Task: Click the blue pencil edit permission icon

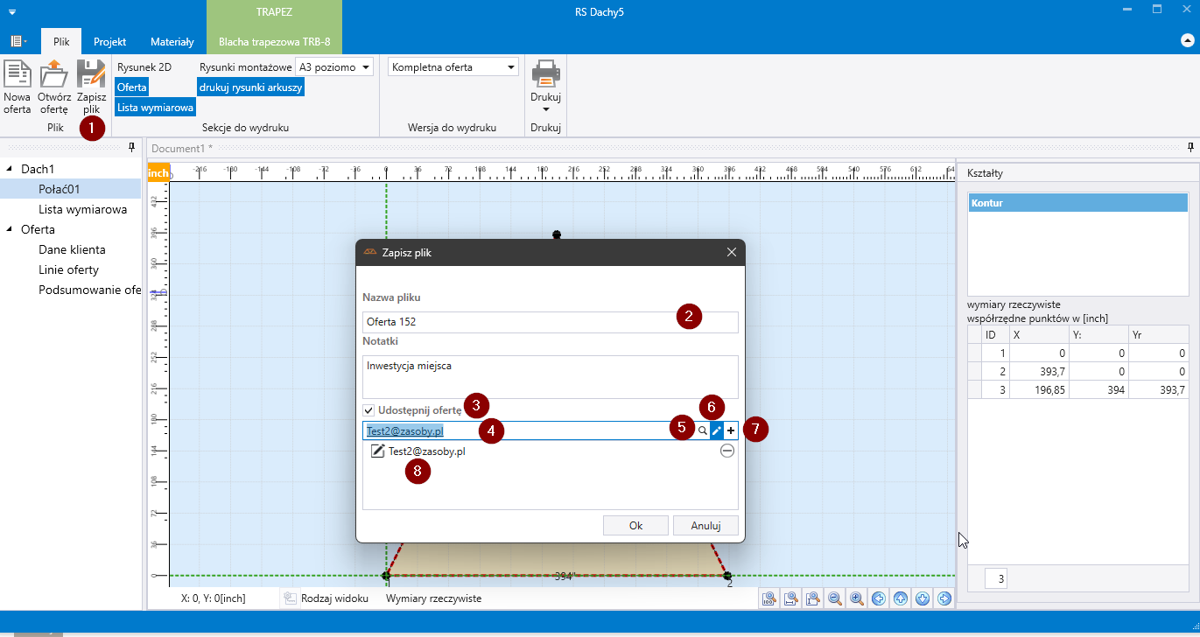Action: [716, 430]
